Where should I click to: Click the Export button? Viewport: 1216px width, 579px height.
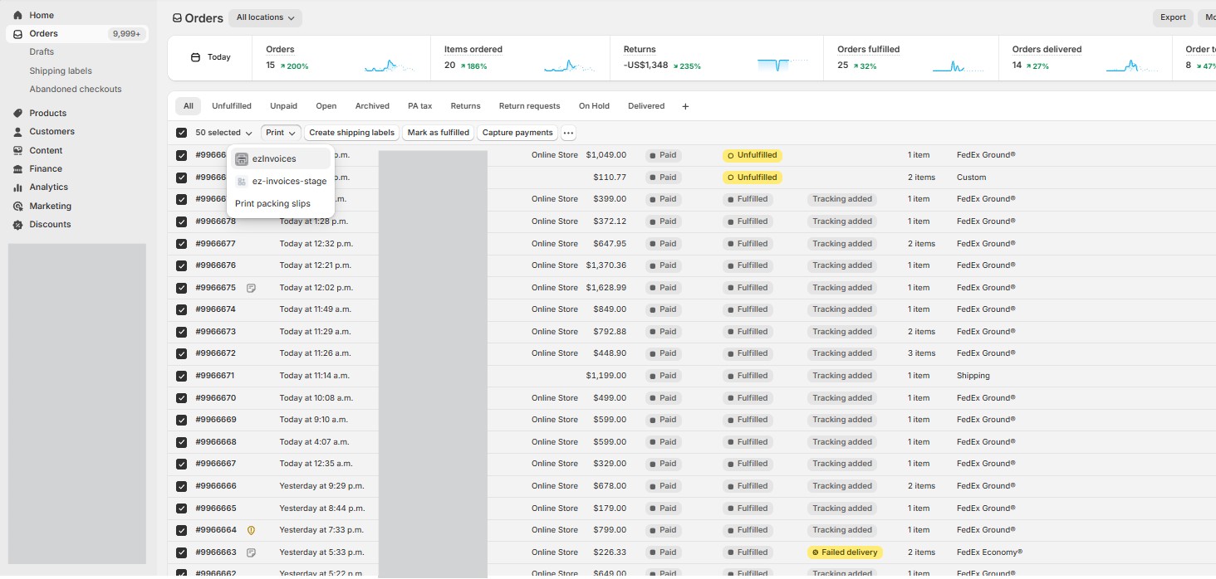pos(1173,17)
